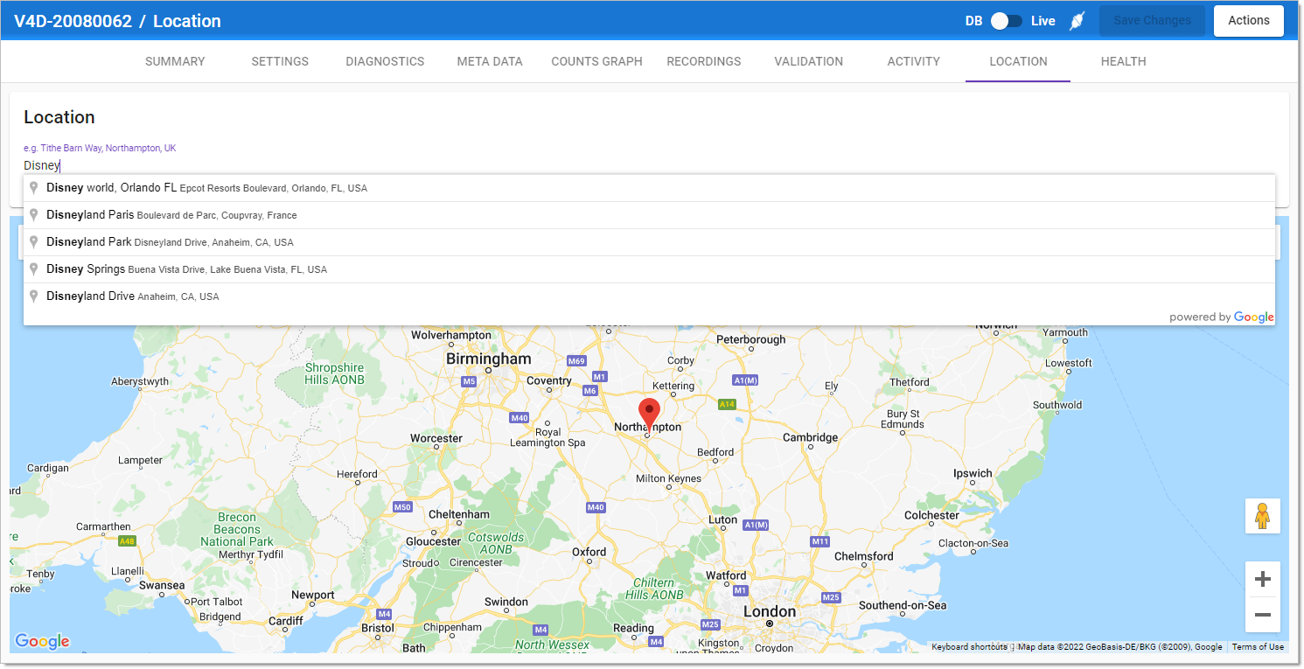Zoom in on the map

coord(1262,579)
